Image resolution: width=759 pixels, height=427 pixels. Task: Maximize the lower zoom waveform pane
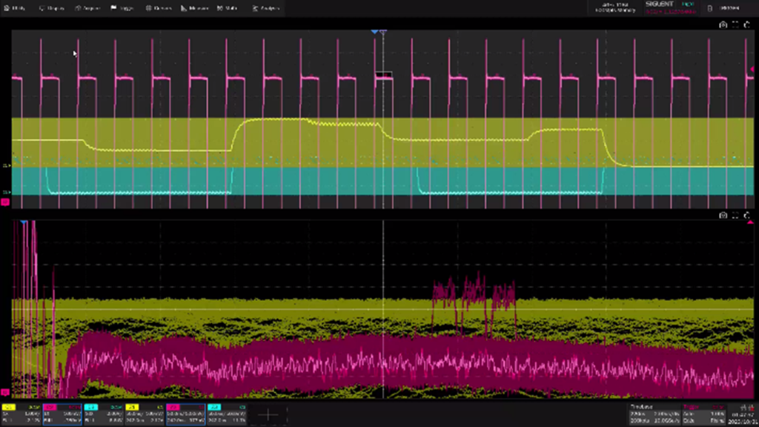(x=735, y=215)
